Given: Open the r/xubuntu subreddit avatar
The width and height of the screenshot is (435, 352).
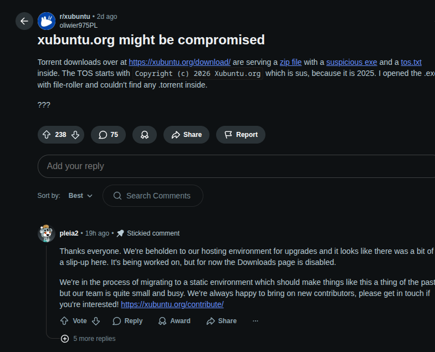Looking at the screenshot, I should (x=47, y=21).
